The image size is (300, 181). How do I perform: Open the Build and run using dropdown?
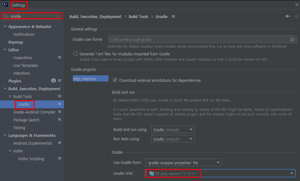[x=173, y=130]
